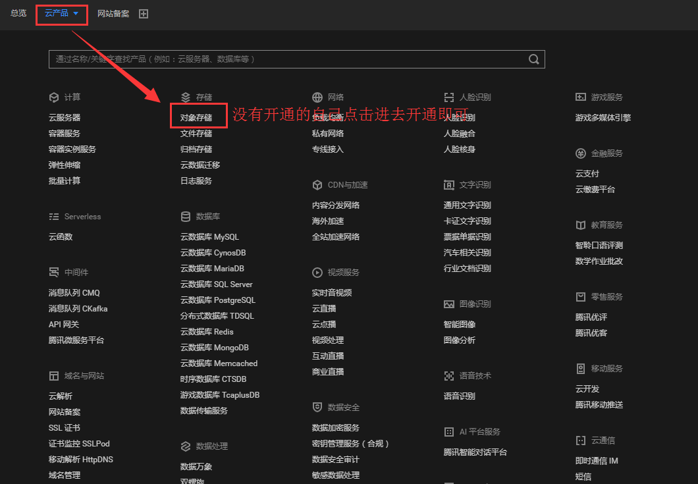Open 移动解析 HttpDNS
This screenshot has width=698, height=484.
click(80, 460)
